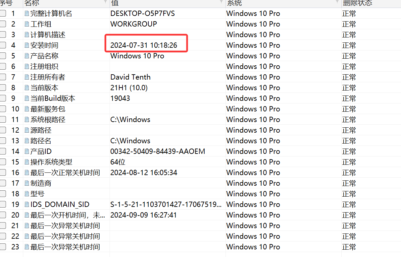Check the checkbox for row 1

(x=3, y=14)
